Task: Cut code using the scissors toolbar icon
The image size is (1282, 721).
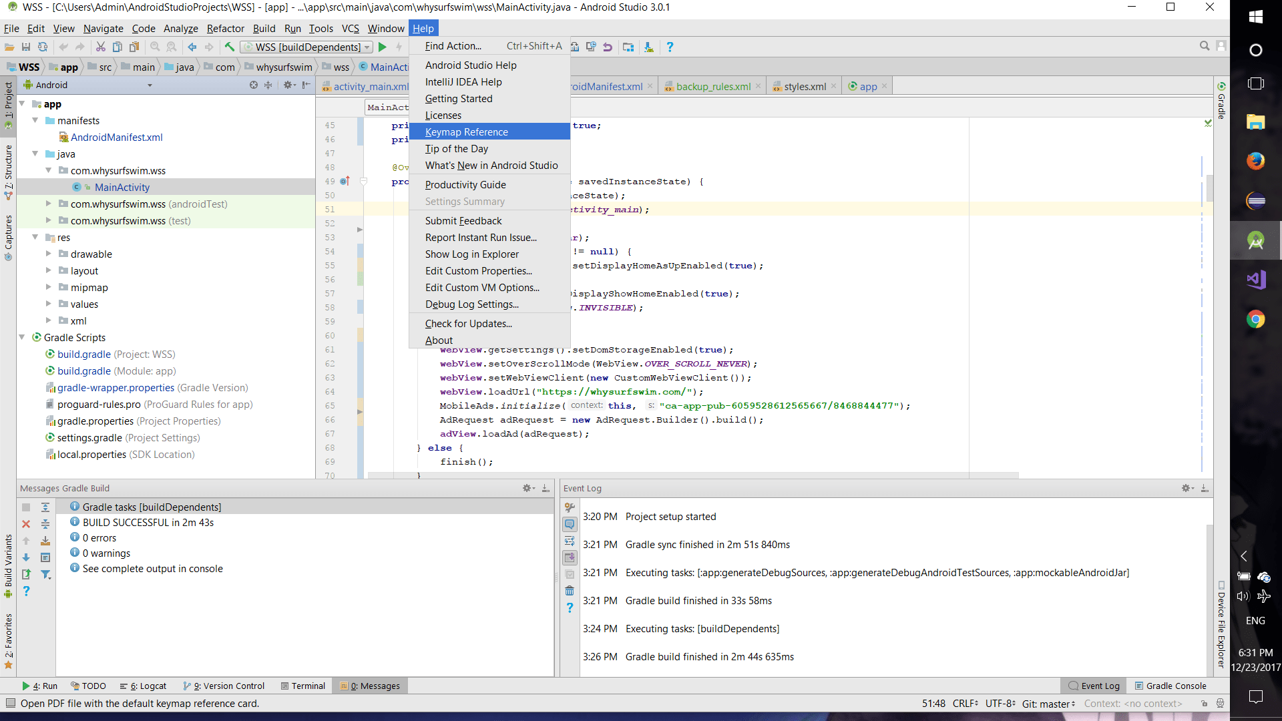Action: tap(101, 47)
